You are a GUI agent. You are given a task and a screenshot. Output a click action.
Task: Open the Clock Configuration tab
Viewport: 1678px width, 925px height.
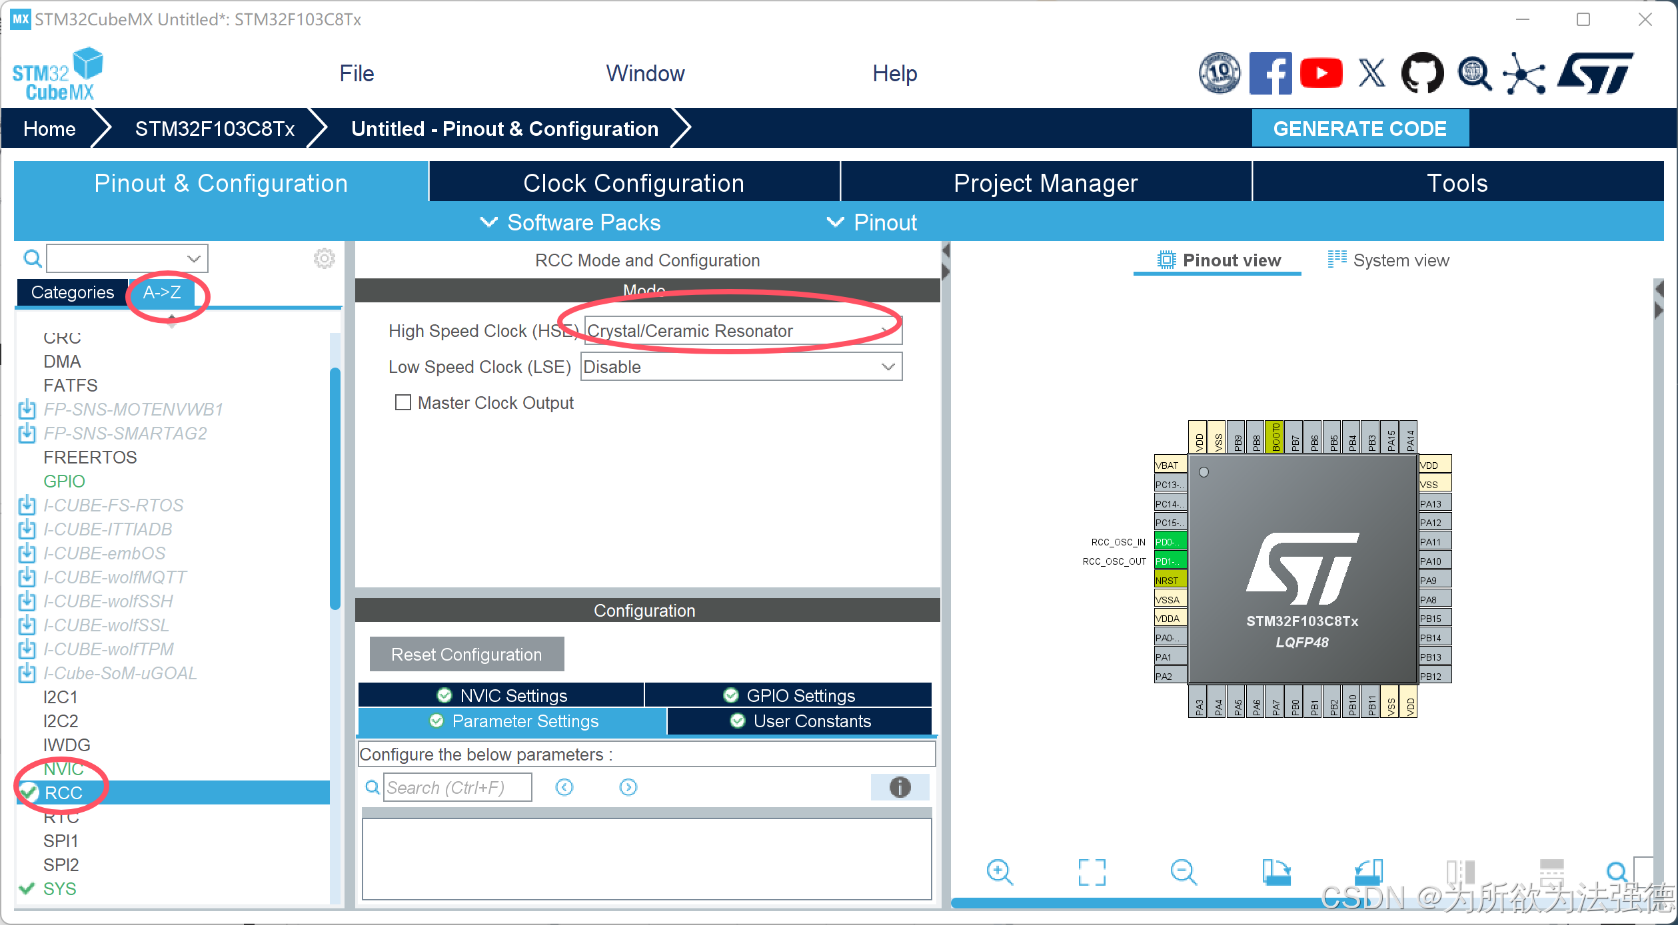[x=633, y=182]
